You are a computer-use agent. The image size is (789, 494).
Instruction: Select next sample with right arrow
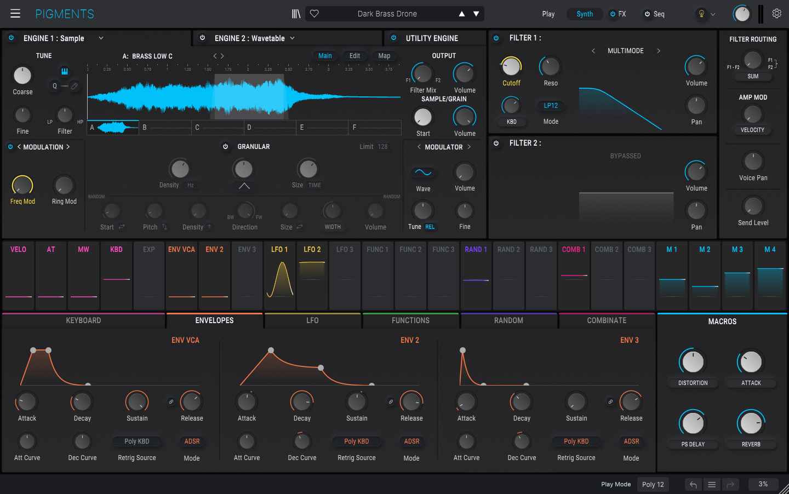222,56
